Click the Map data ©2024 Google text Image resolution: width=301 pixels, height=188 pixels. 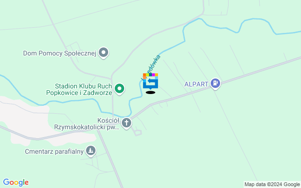pyautogui.click(x=272, y=184)
